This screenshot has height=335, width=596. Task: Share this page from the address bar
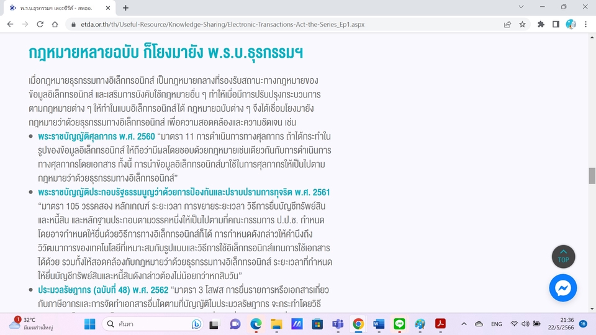pos(507,24)
